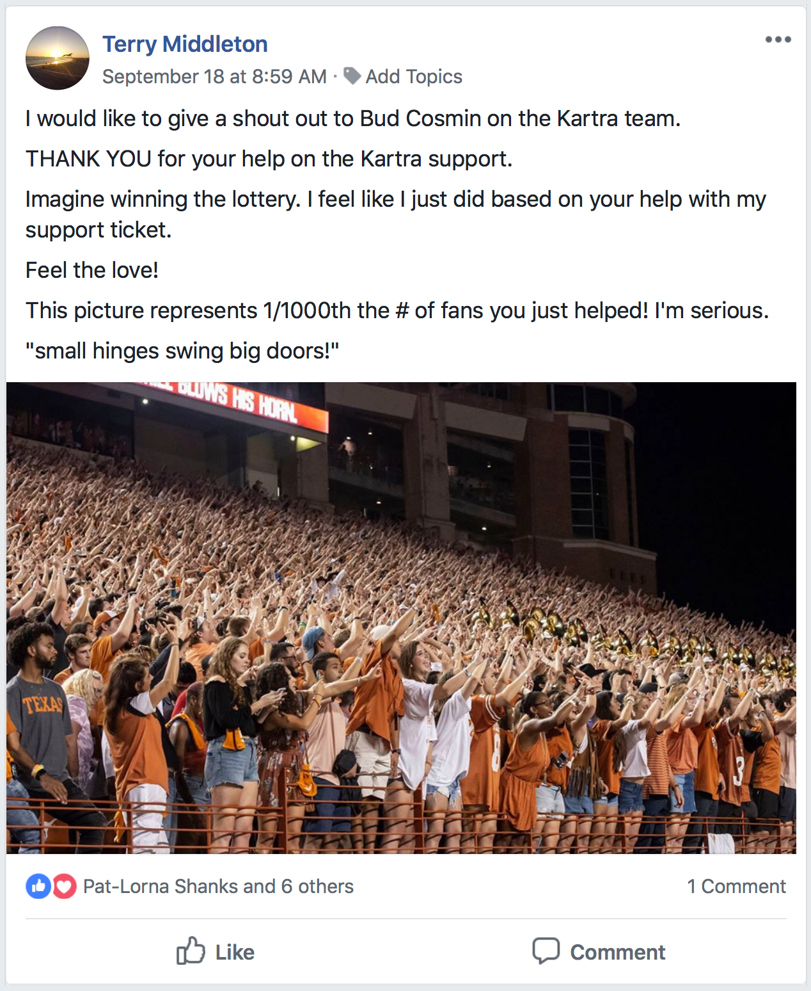Open the September 18 post timestamp
811x991 pixels.
(x=214, y=77)
